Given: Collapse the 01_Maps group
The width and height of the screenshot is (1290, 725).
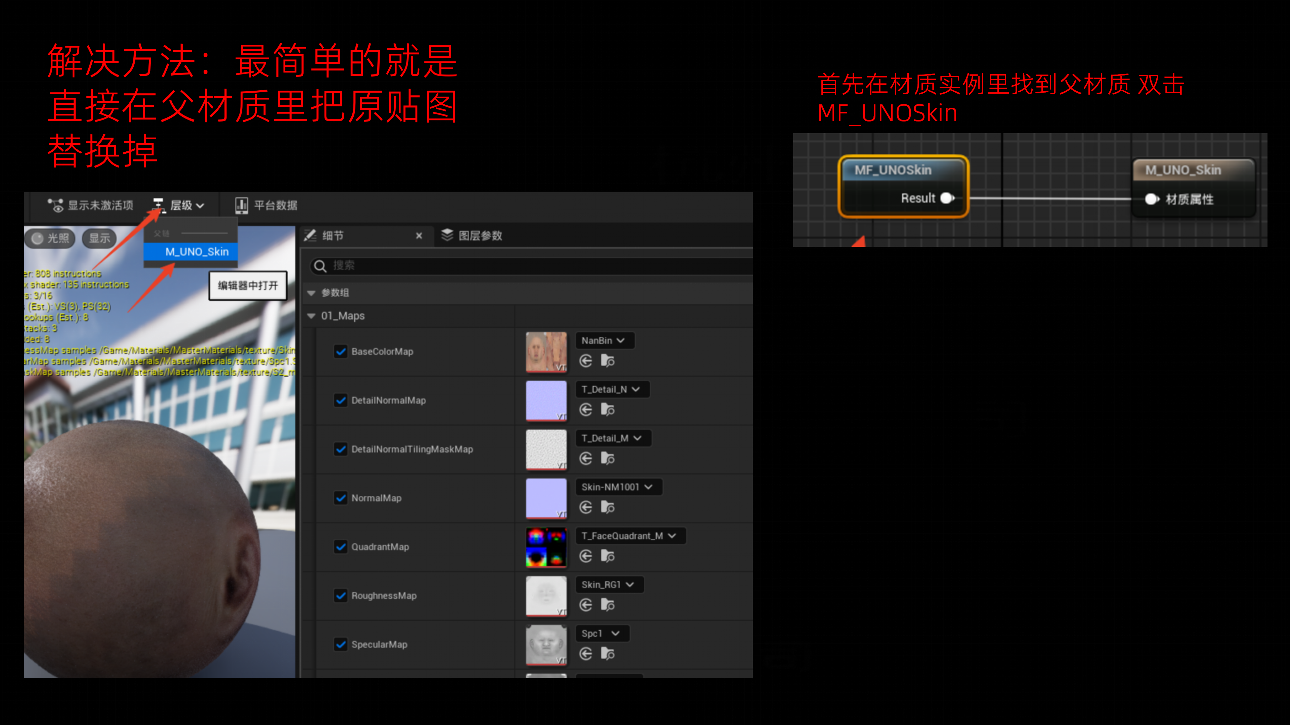Looking at the screenshot, I should pos(311,316).
